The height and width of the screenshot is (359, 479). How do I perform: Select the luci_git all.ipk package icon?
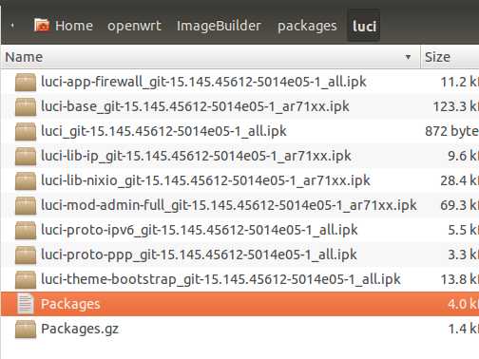(x=26, y=131)
